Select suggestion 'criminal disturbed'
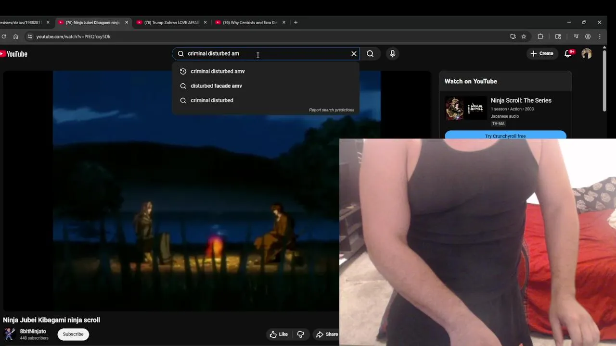Image resolution: width=616 pixels, height=346 pixels. [x=266, y=100]
